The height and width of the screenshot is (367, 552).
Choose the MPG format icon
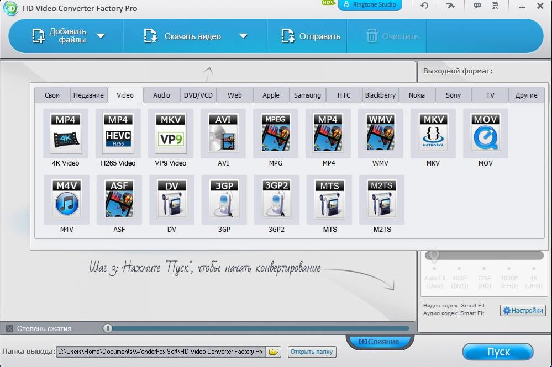tap(275, 134)
